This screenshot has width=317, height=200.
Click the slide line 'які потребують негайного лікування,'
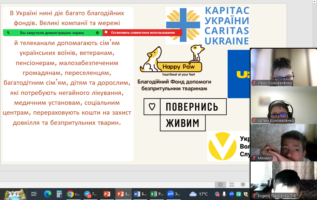67,93
